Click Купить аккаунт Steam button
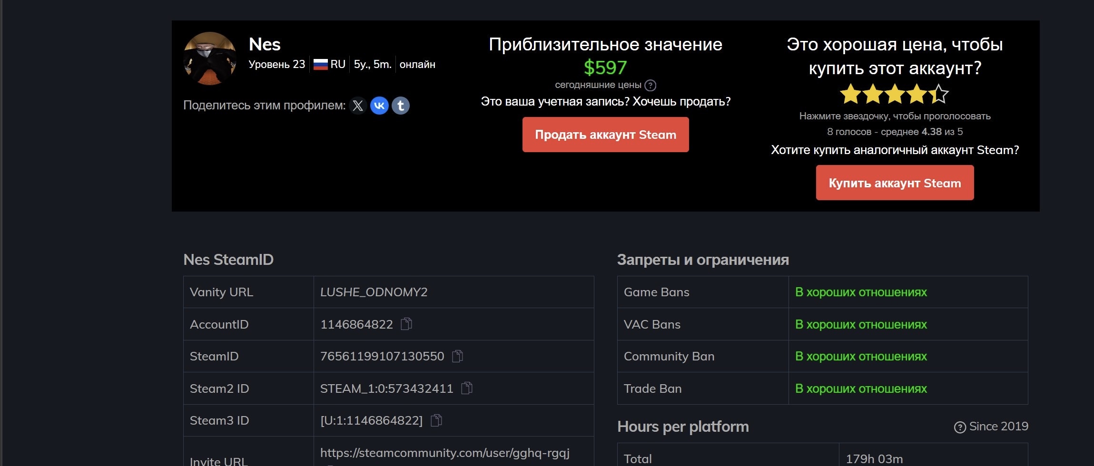 point(895,183)
